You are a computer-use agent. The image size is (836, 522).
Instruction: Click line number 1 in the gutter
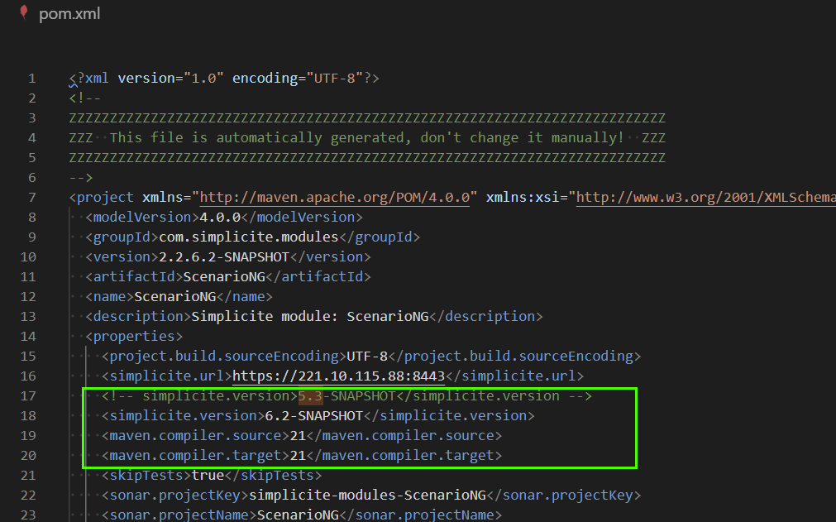(31, 79)
